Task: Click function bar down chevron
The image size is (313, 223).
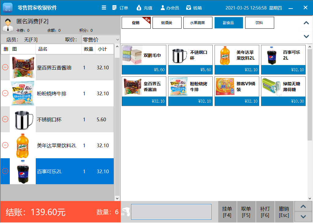Action: click(303, 217)
